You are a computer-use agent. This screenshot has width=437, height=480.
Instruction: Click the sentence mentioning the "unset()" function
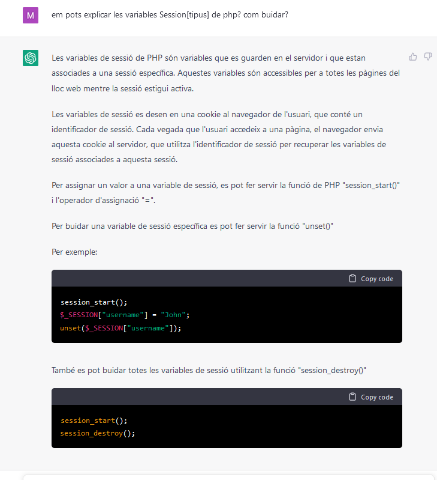click(x=192, y=226)
